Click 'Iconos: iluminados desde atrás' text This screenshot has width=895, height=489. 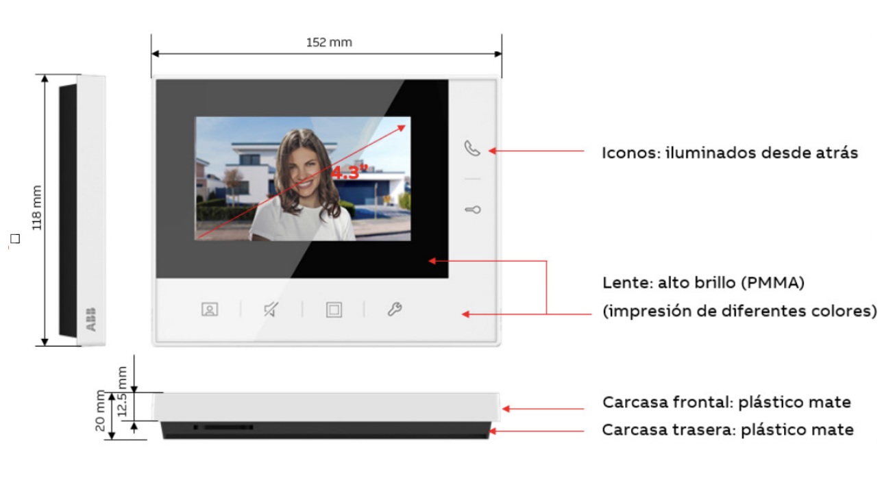tap(730, 153)
